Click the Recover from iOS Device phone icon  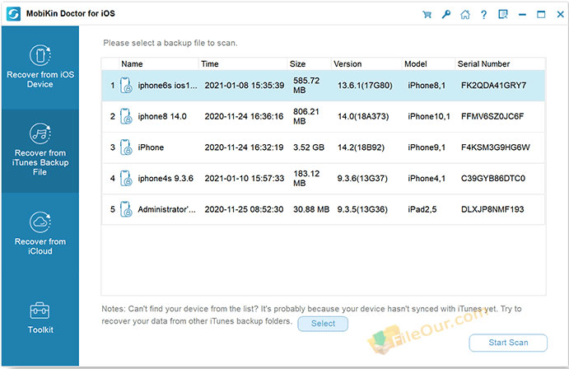40,55
